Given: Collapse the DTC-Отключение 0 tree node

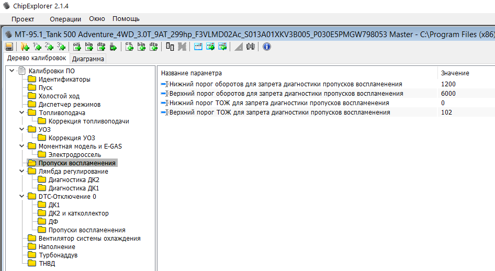Looking at the screenshot, I should pyautogui.click(x=21, y=196).
